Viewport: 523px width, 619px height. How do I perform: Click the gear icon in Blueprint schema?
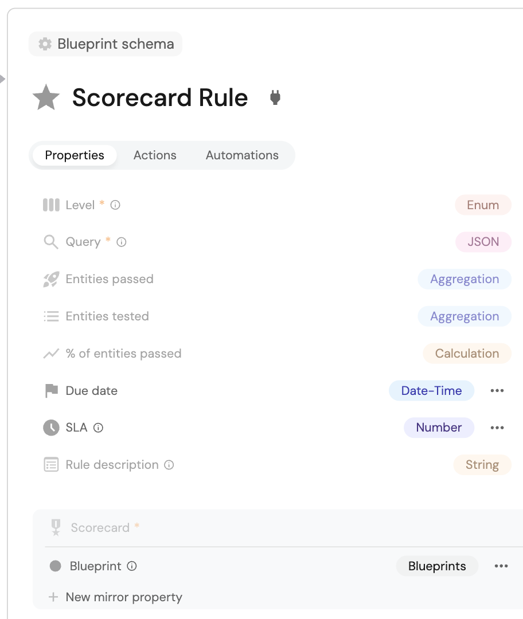pos(45,44)
